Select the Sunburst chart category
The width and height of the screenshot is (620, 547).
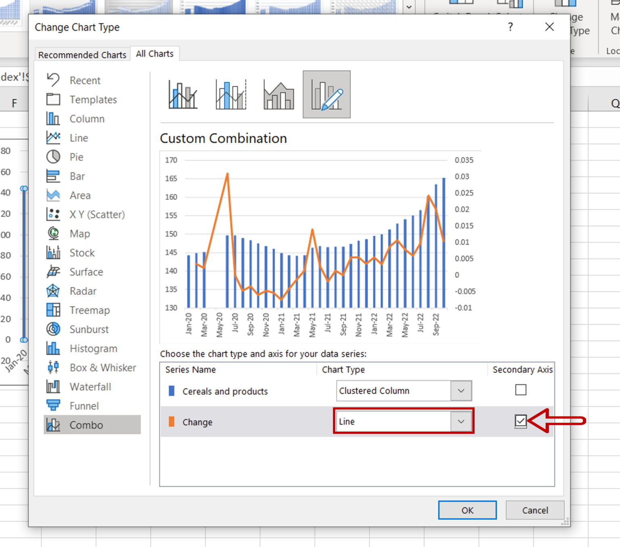click(x=89, y=329)
